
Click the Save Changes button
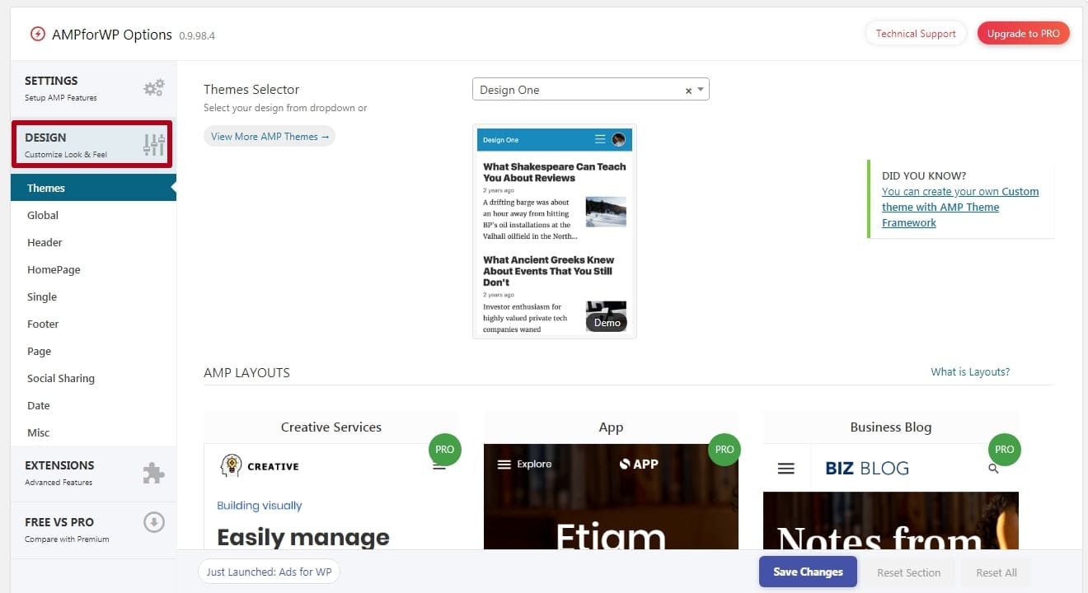(x=808, y=572)
